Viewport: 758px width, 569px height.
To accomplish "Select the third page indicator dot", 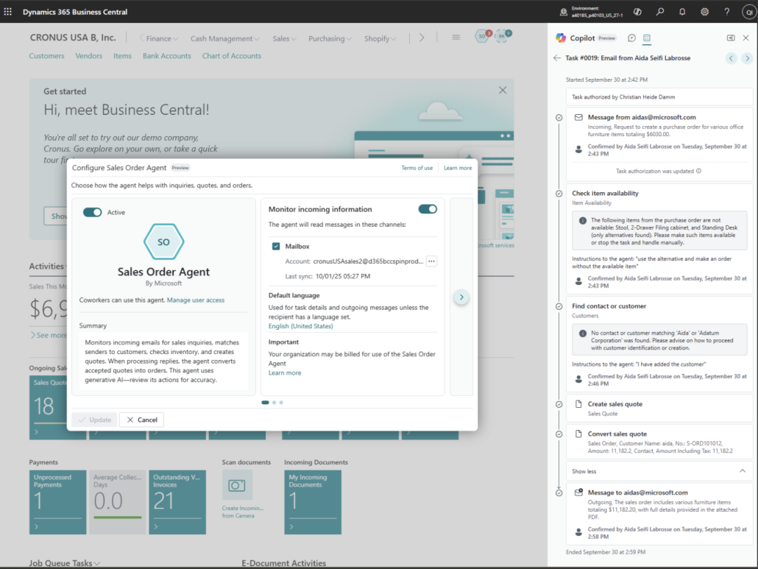I will coord(281,402).
